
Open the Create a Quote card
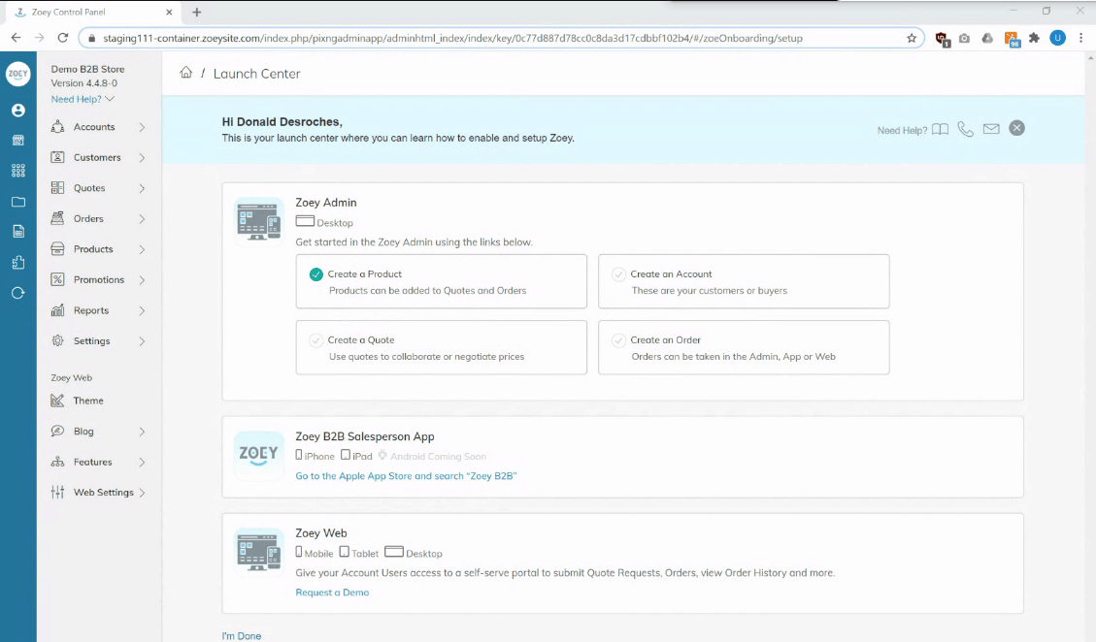(x=441, y=347)
